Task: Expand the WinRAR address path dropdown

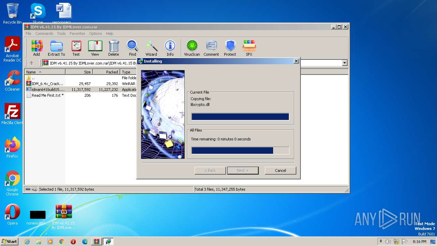Action: point(344,63)
